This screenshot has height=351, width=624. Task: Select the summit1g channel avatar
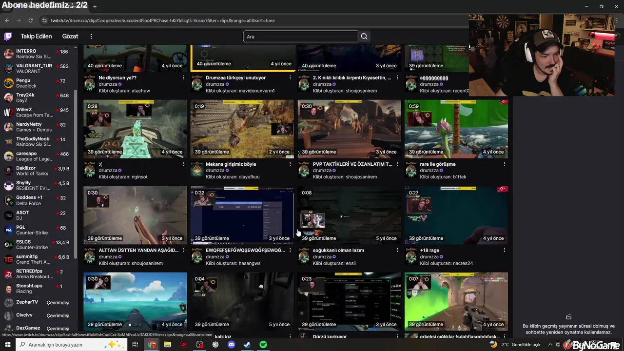point(8,259)
